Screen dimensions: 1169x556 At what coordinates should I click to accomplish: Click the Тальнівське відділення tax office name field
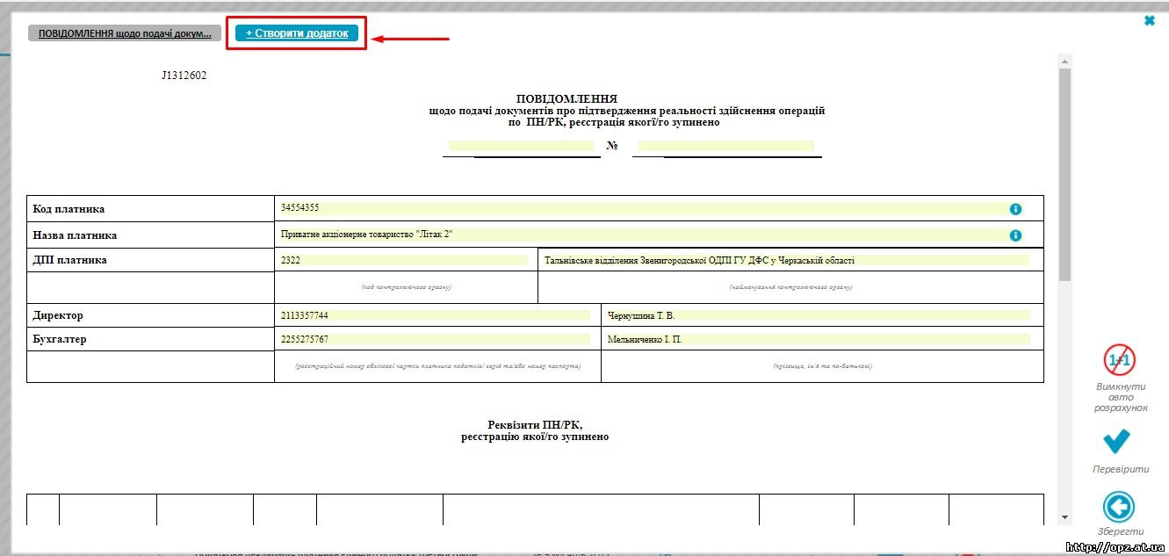pos(786,260)
